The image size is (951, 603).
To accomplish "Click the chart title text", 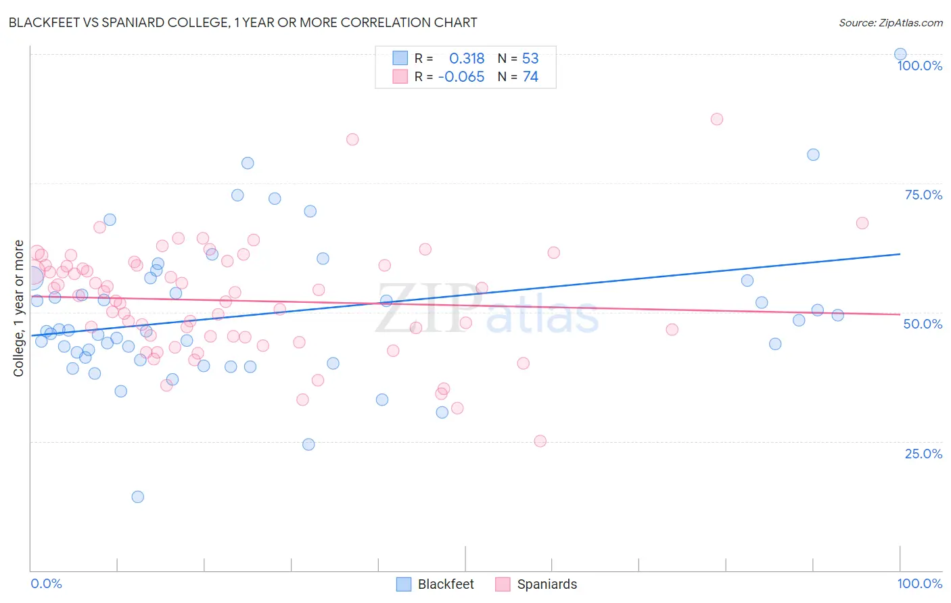I will pyautogui.click(x=243, y=22).
